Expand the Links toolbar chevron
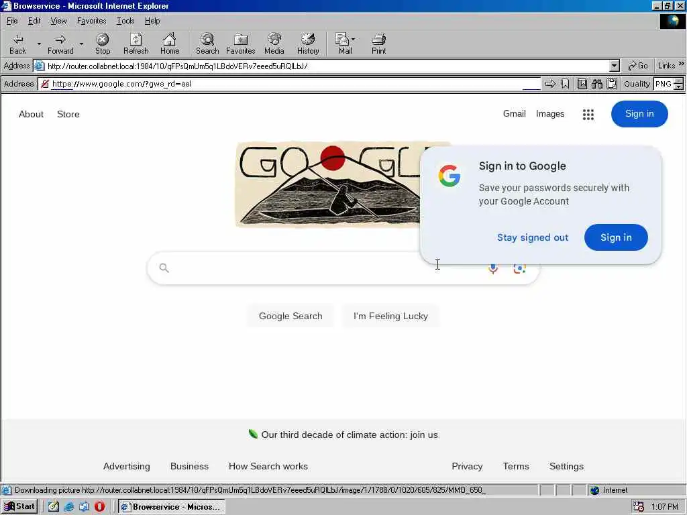This screenshot has height=515, width=687. [682, 64]
